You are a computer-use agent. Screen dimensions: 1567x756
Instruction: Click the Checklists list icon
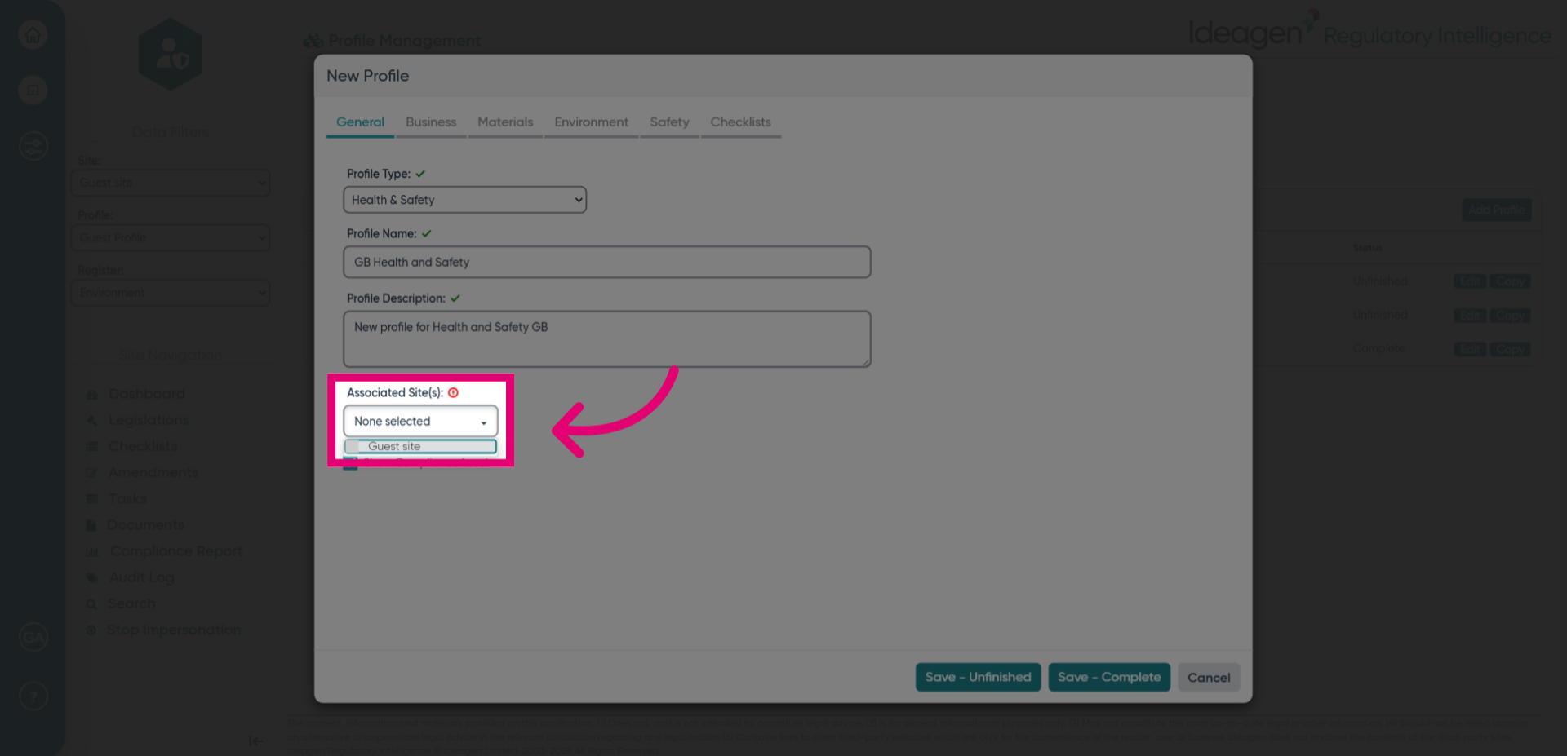[x=91, y=447]
